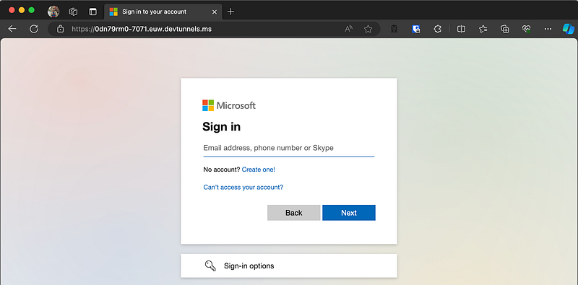Open the Favorites list
This screenshot has width=578, height=285.
point(483,29)
